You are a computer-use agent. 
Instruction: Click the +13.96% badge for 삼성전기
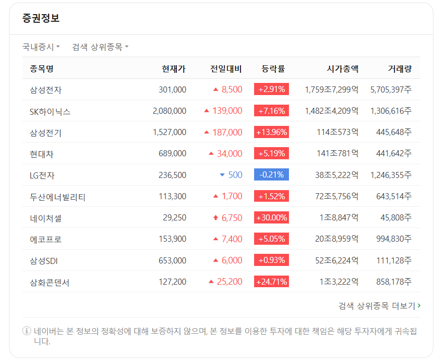(x=271, y=132)
